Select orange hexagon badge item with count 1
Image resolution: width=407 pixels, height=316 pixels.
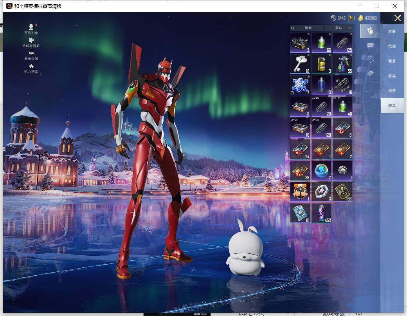(300, 191)
